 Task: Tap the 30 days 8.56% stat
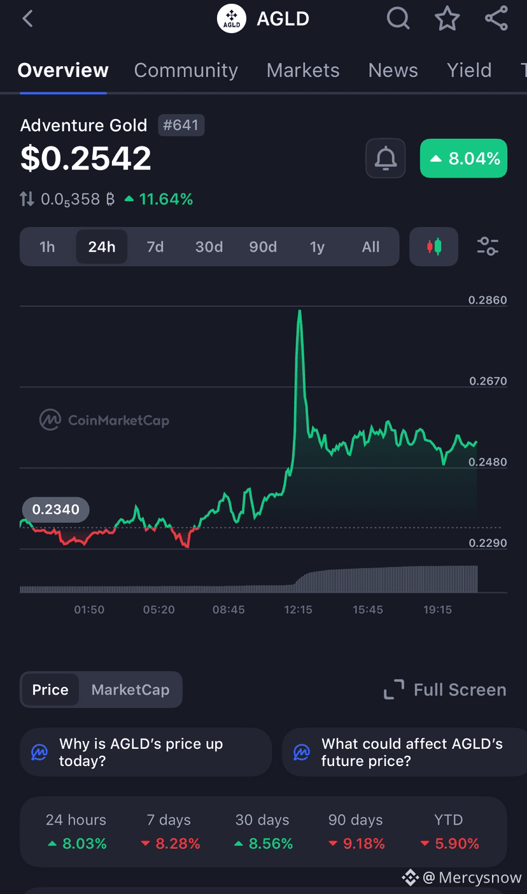tap(262, 832)
